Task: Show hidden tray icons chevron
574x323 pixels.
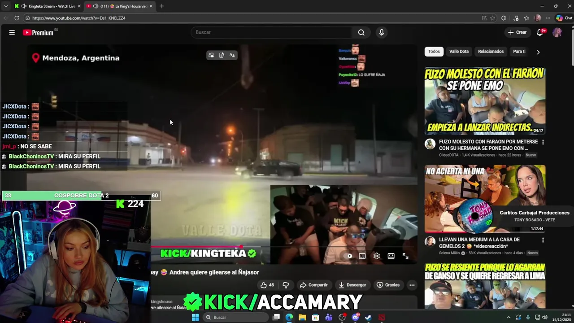Action: (x=509, y=317)
